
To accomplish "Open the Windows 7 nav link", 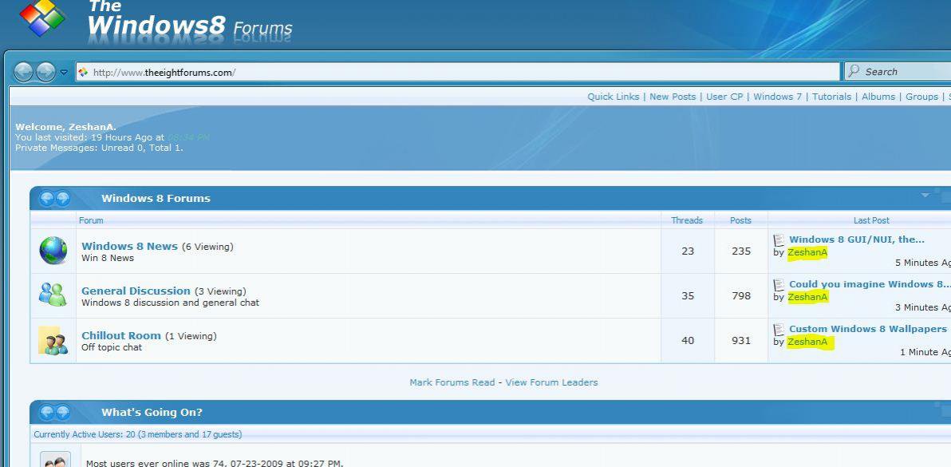I will click(778, 97).
